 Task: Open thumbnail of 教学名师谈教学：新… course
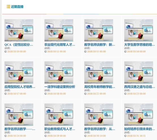point(99,30)
